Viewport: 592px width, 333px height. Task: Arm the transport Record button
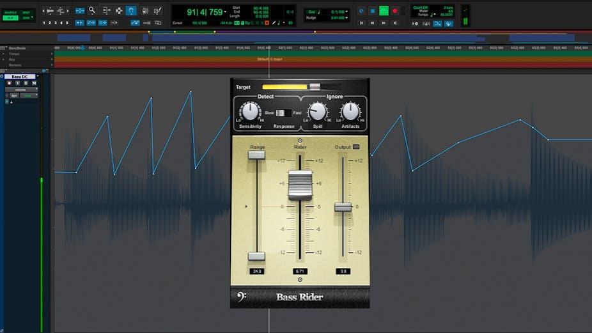pyautogui.click(x=394, y=11)
